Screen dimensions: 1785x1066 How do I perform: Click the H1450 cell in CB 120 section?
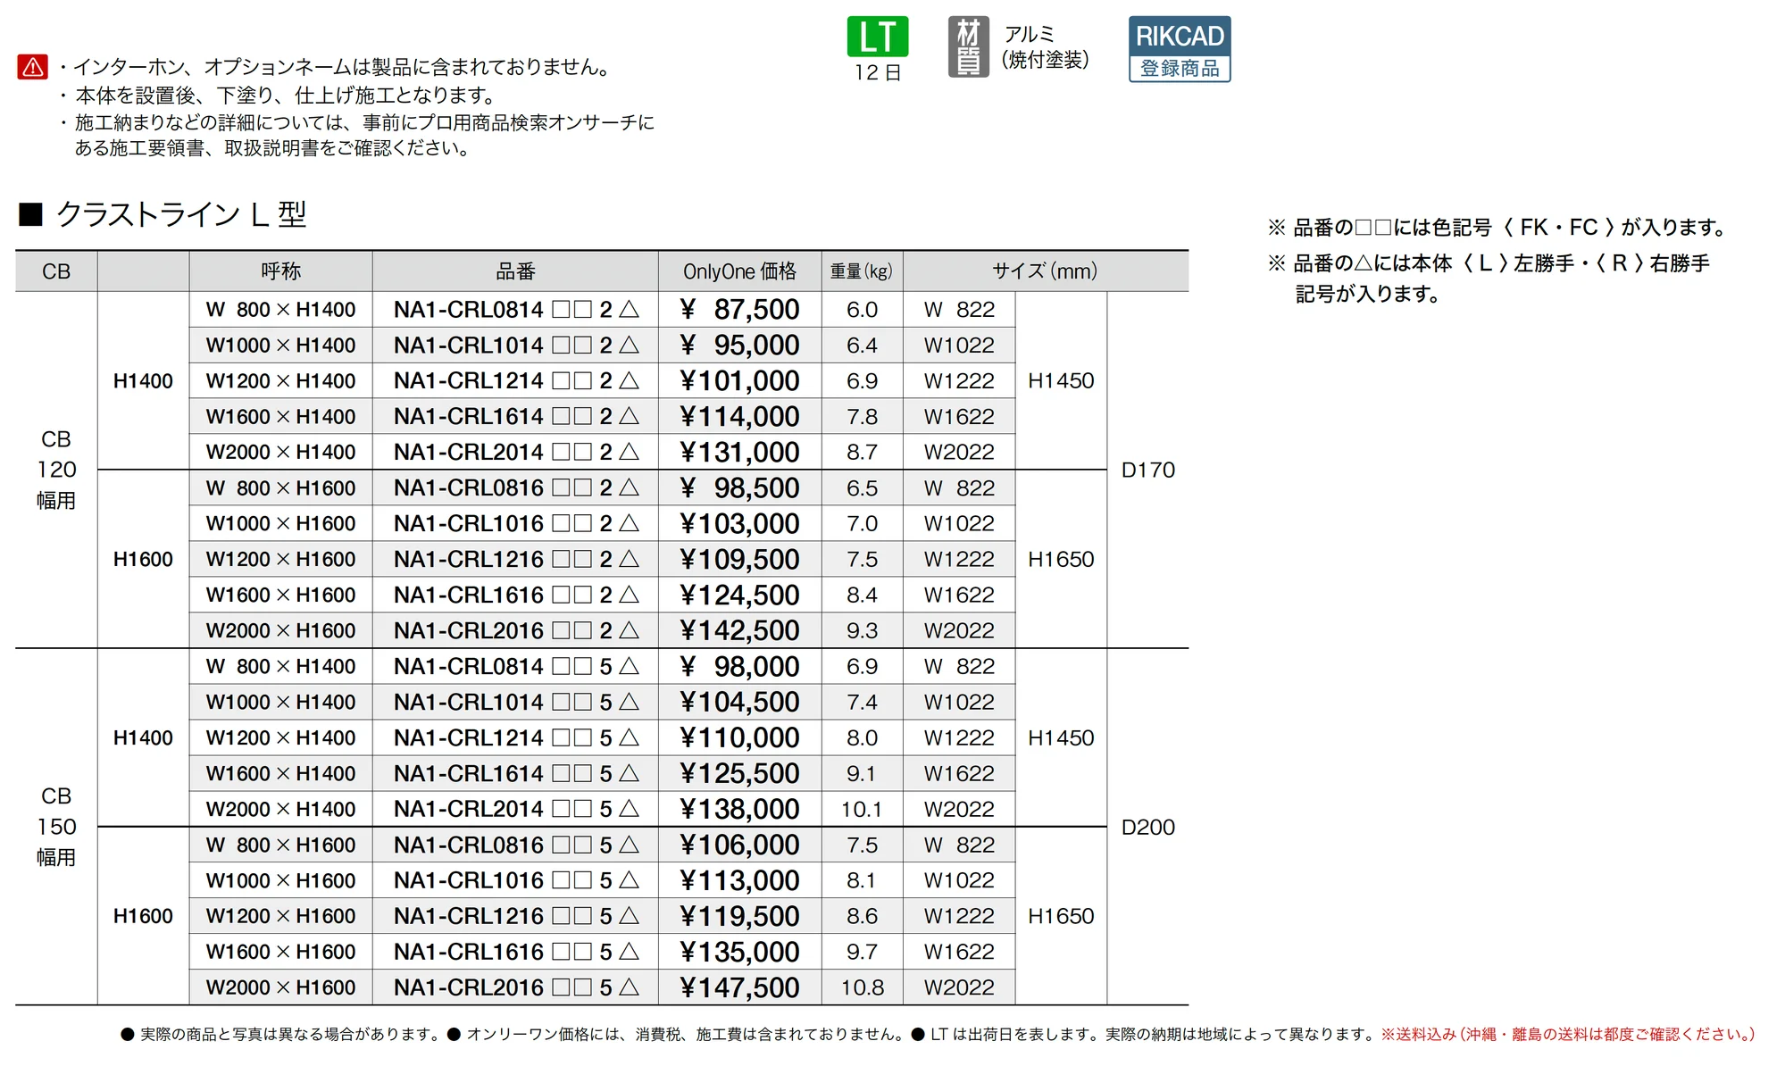coord(1061,381)
